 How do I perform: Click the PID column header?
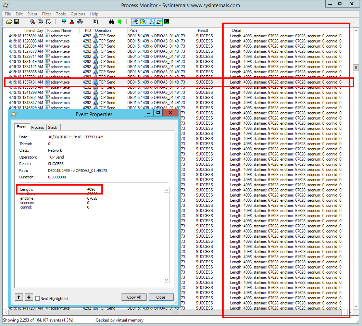click(86, 30)
